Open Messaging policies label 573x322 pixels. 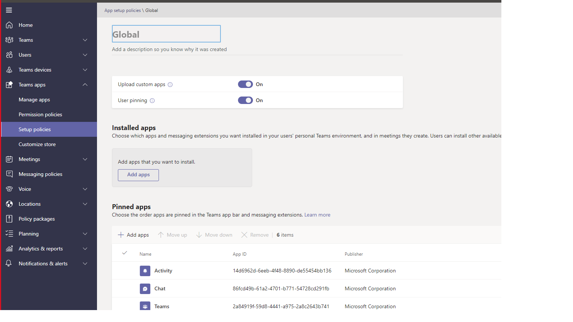[x=40, y=174]
